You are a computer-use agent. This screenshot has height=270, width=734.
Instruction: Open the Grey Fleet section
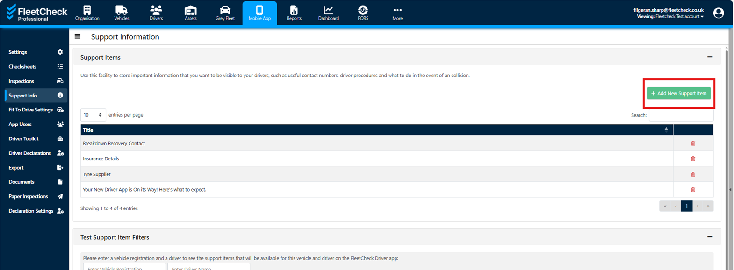tap(225, 13)
